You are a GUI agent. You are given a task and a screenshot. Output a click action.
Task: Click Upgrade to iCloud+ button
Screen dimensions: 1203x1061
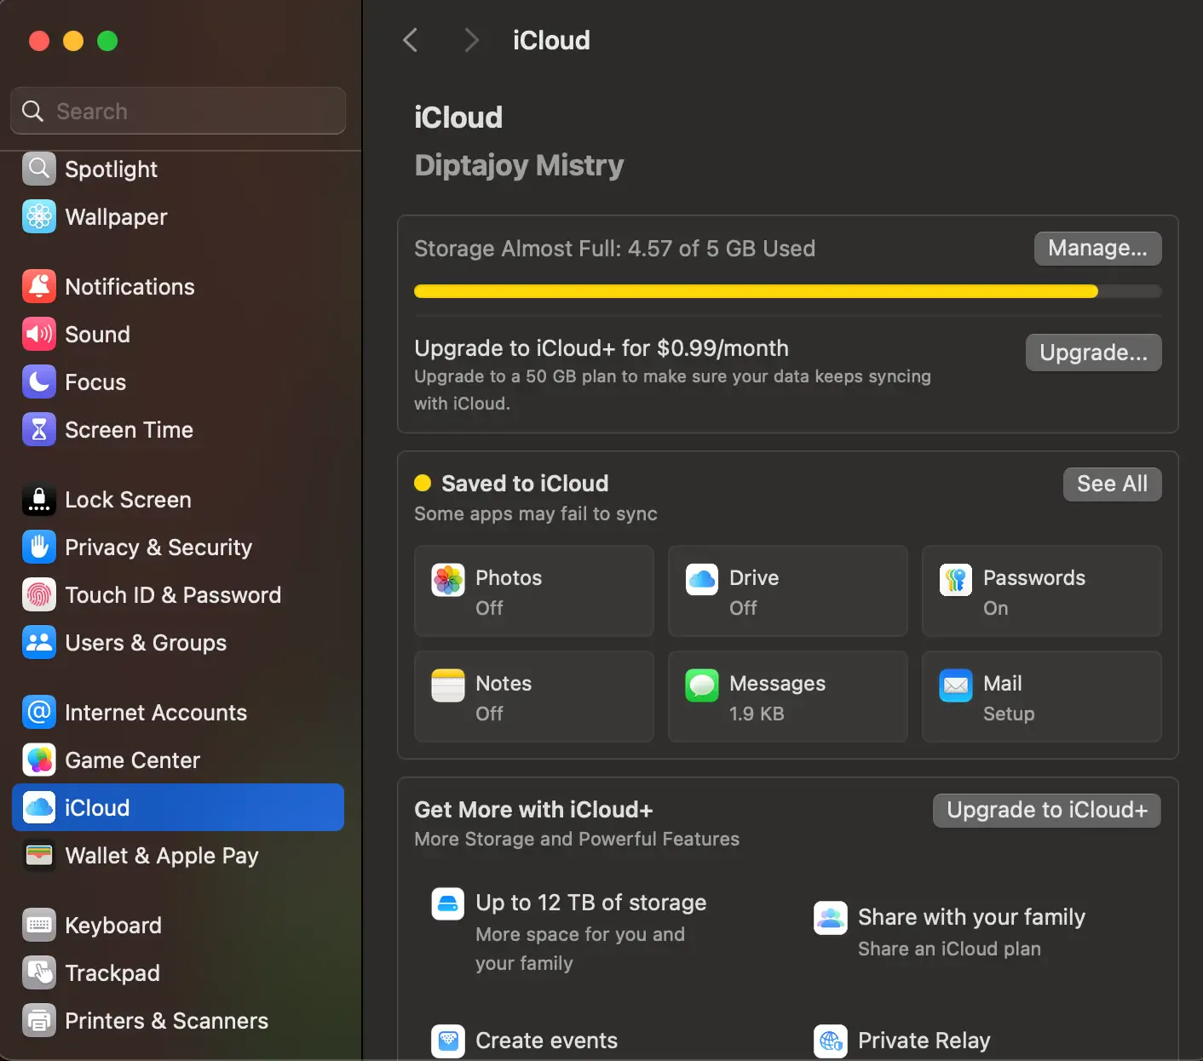(x=1047, y=810)
